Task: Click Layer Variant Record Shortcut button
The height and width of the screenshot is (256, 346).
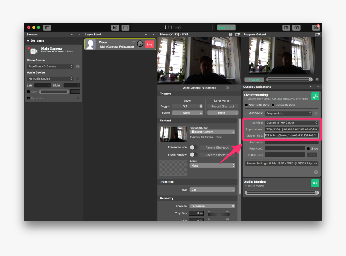Action: (x=222, y=106)
